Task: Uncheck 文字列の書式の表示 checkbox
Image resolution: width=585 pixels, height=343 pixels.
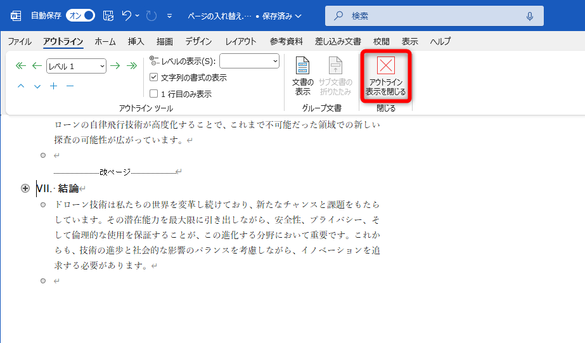Action: pyautogui.click(x=153, y=77)
